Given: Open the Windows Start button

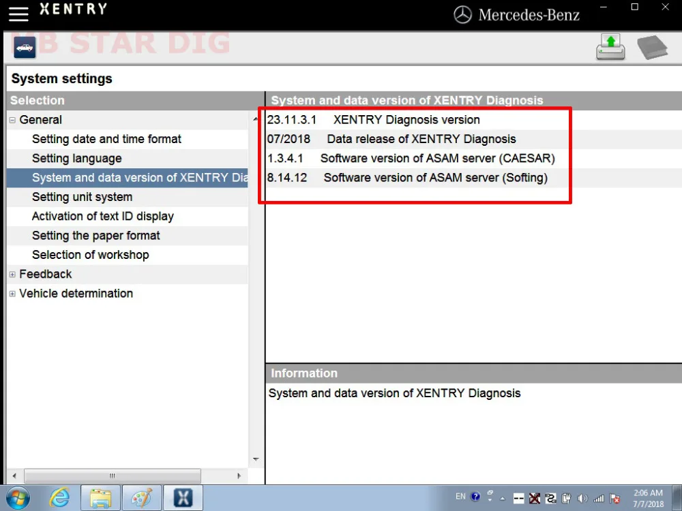Looking at the screenshot, I should (18, 498).
